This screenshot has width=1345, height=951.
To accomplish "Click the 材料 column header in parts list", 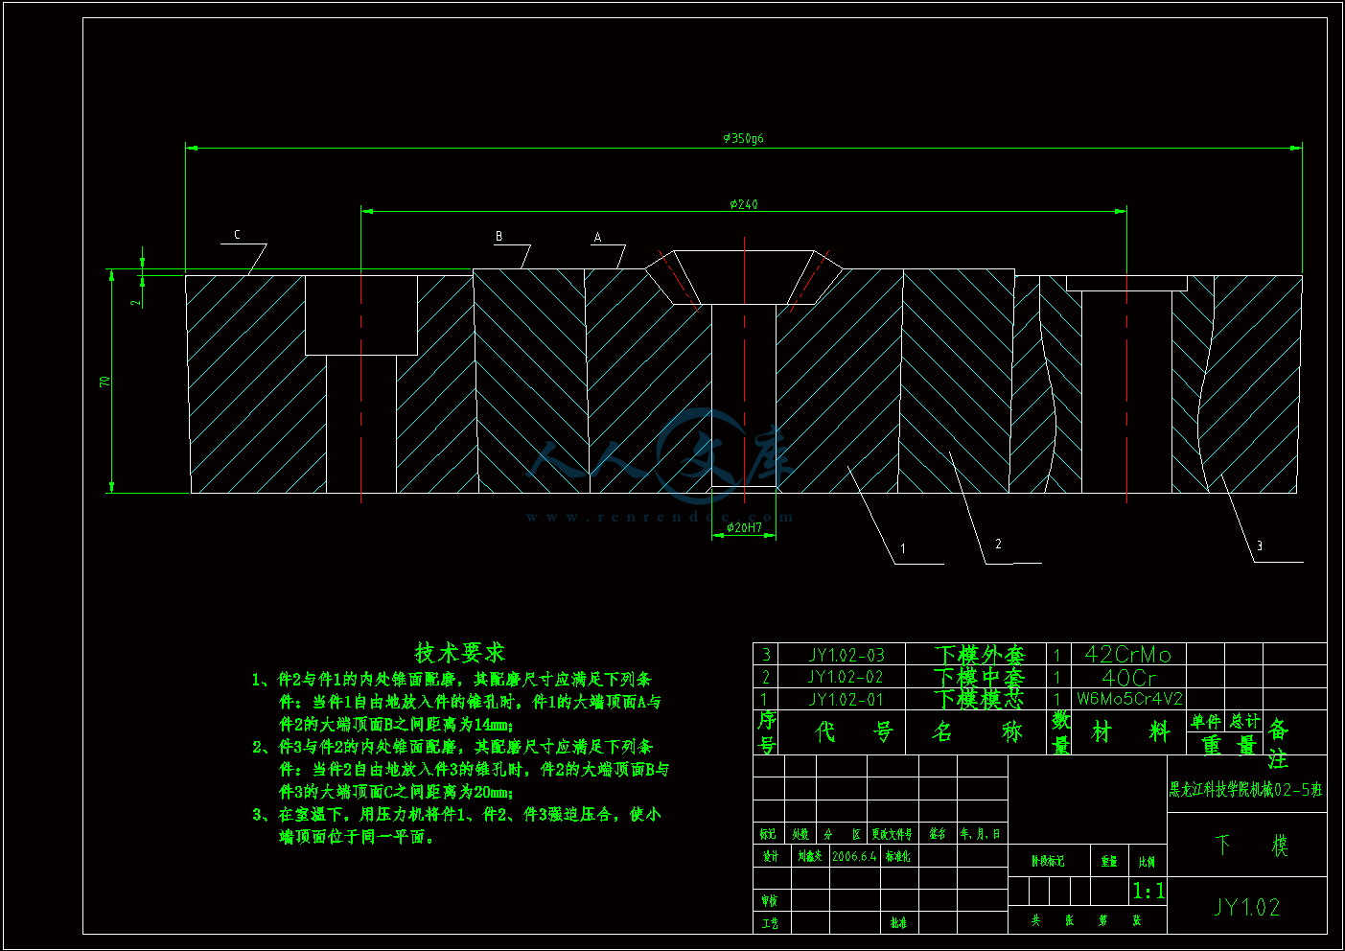I will pos(1130,732).
